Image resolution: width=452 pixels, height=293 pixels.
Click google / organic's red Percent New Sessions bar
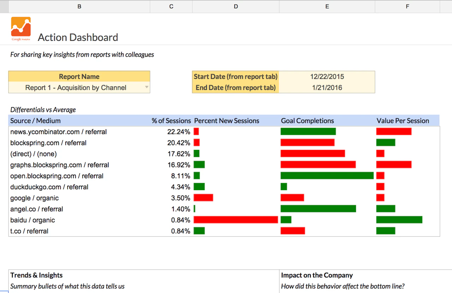(x=203, y=198)
